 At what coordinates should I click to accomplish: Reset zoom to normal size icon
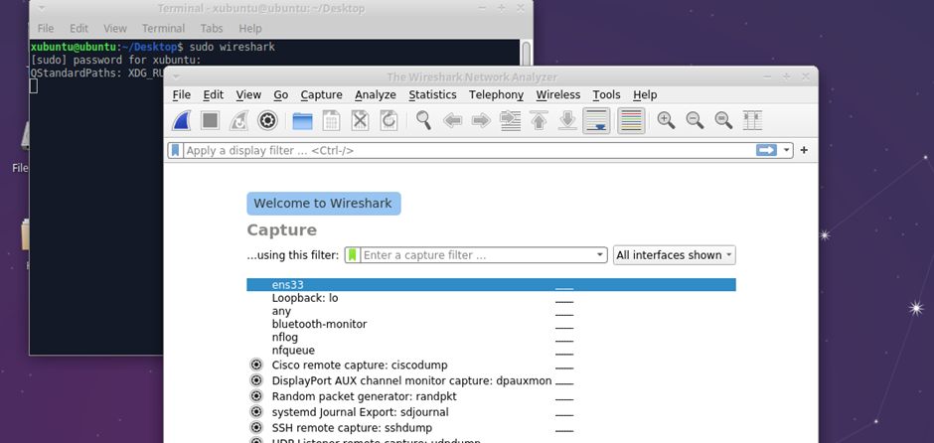[x=723, y=121]
